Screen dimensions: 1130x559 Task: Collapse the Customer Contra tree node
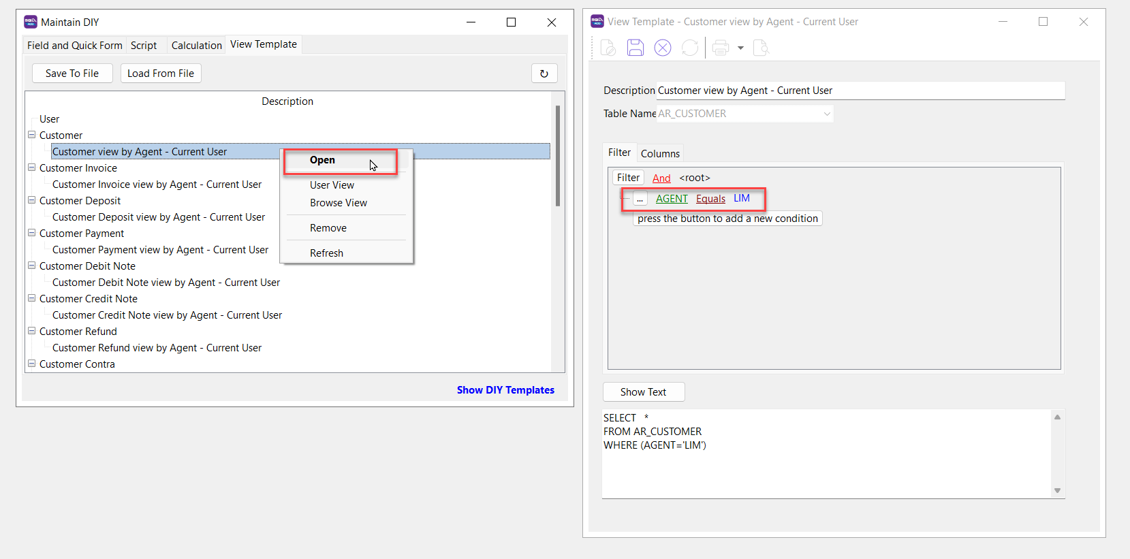click(x=31, y=364)
